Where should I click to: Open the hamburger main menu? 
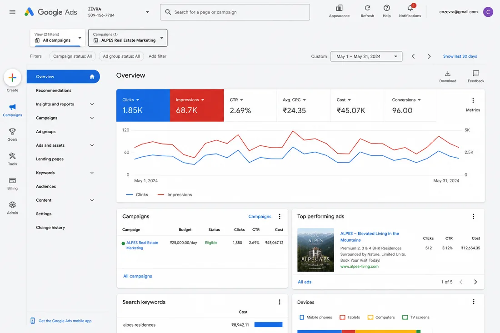pos(12,12)
